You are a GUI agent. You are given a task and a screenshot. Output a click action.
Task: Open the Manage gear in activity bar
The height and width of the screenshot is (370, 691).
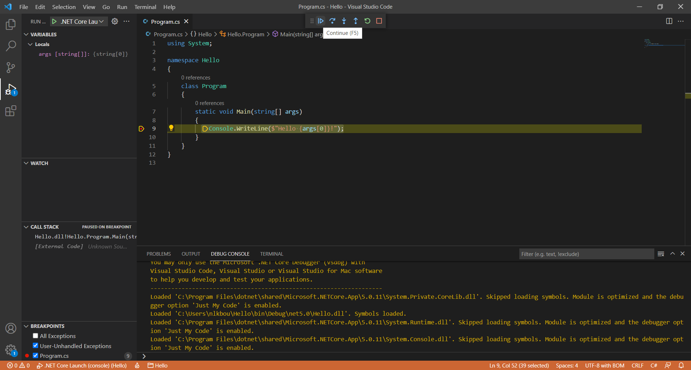[11, 350]
